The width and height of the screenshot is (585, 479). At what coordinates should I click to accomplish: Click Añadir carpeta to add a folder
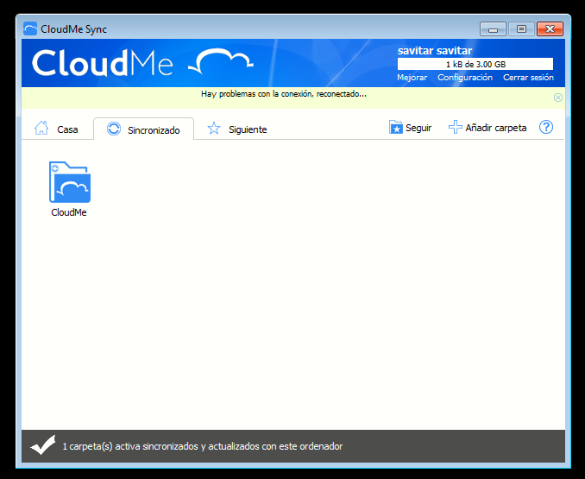487,128
